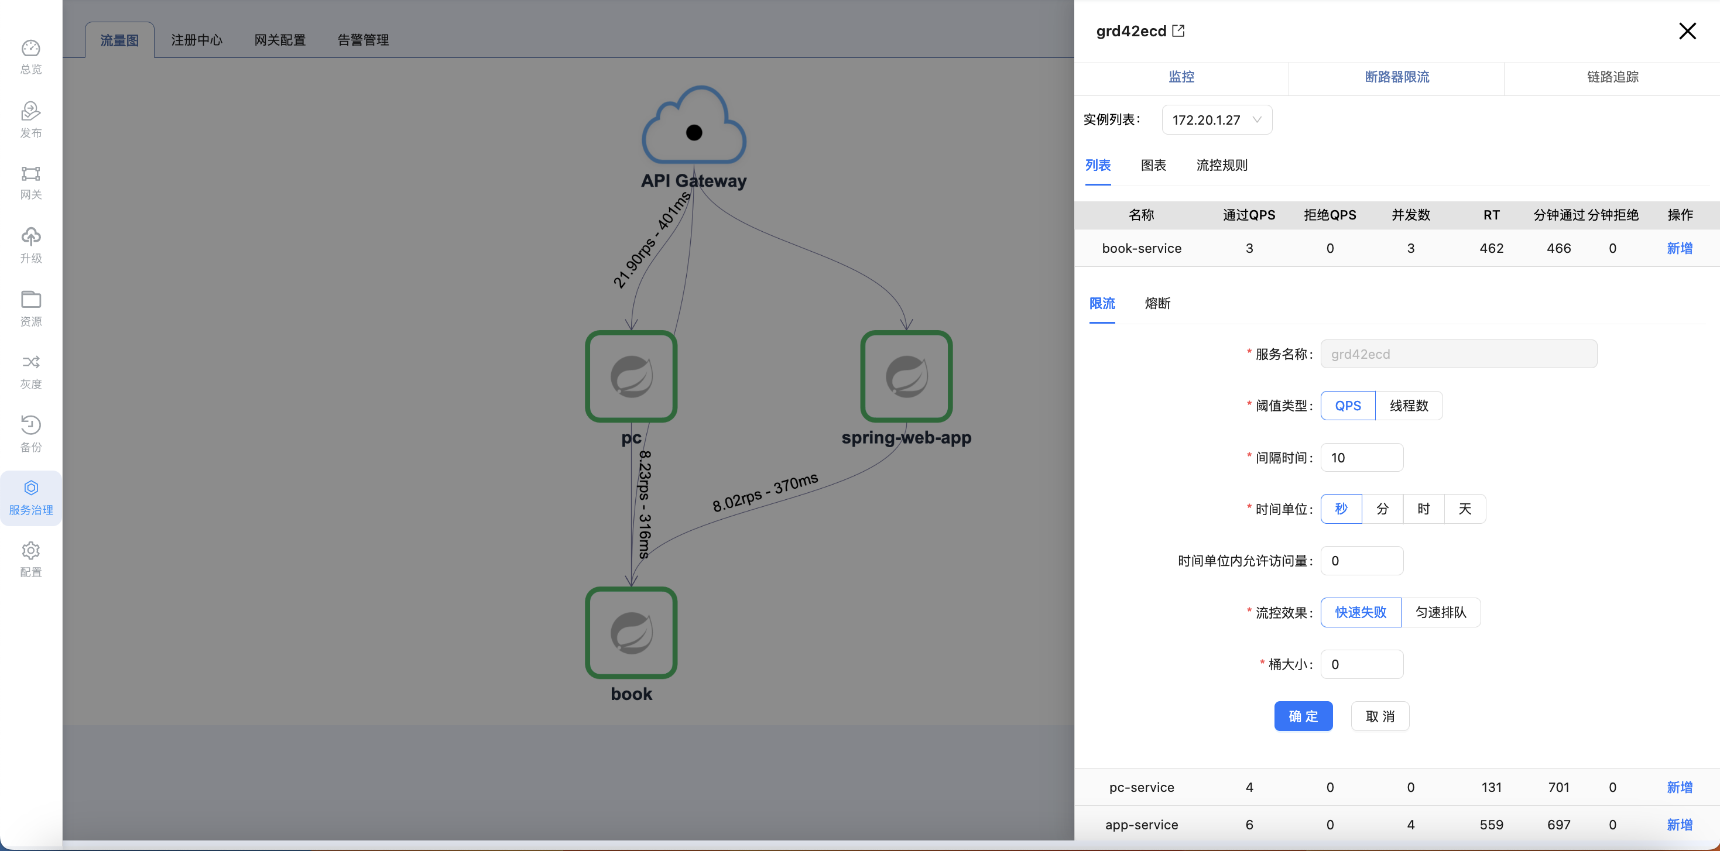
Task: Switch to the 注册中心 tab
Action: (196, 40)
